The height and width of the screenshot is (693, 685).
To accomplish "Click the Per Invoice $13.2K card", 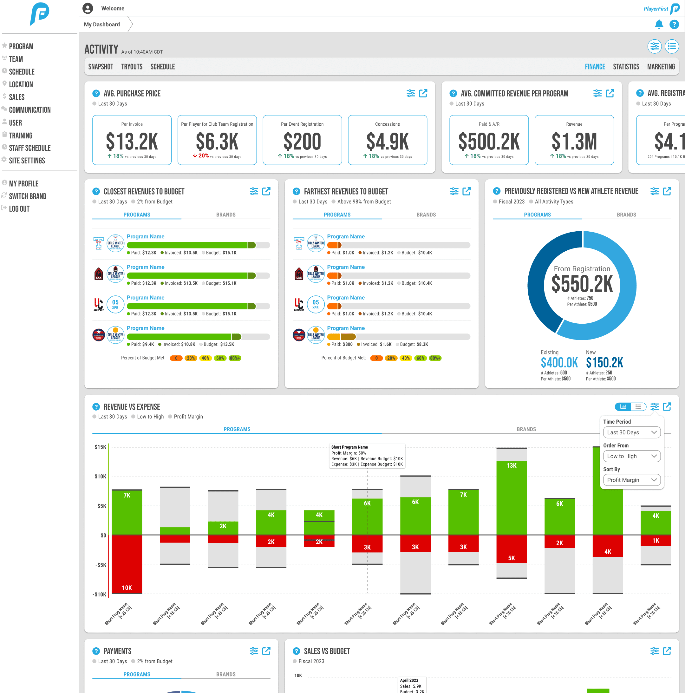I will [x=132, y=140].
